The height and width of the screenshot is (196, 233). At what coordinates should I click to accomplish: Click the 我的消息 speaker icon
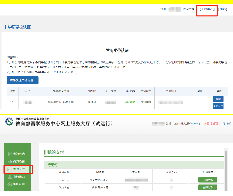[x=10, y=161]
